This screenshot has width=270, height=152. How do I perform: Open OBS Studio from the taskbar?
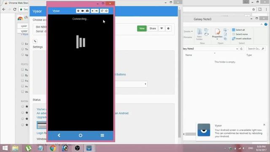pos(77,148)
